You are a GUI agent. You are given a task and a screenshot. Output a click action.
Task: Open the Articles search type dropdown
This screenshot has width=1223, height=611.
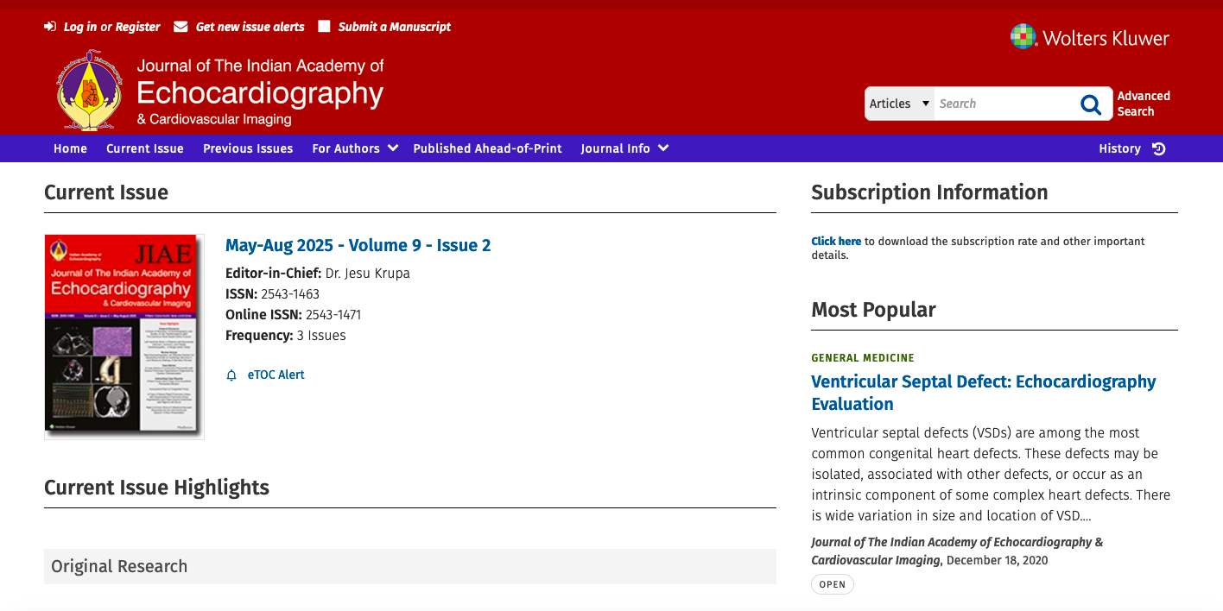899,104
